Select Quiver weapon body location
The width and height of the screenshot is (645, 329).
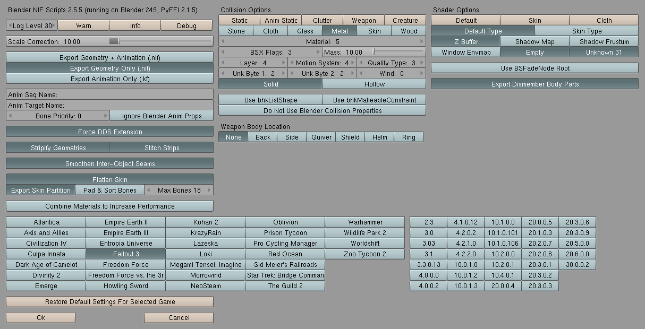pos(321,137)
